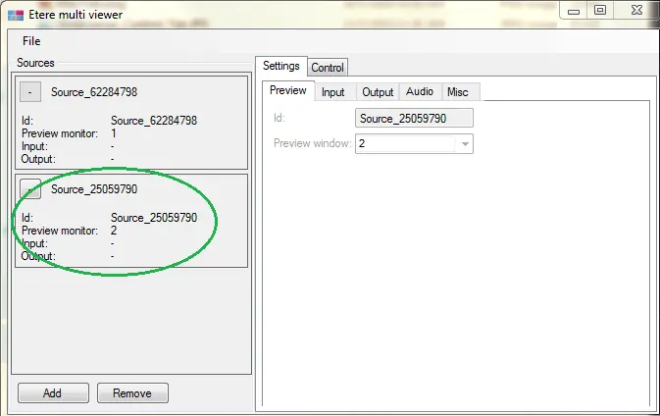
Task: Open the File menu
Action: (x=31, y=41)
